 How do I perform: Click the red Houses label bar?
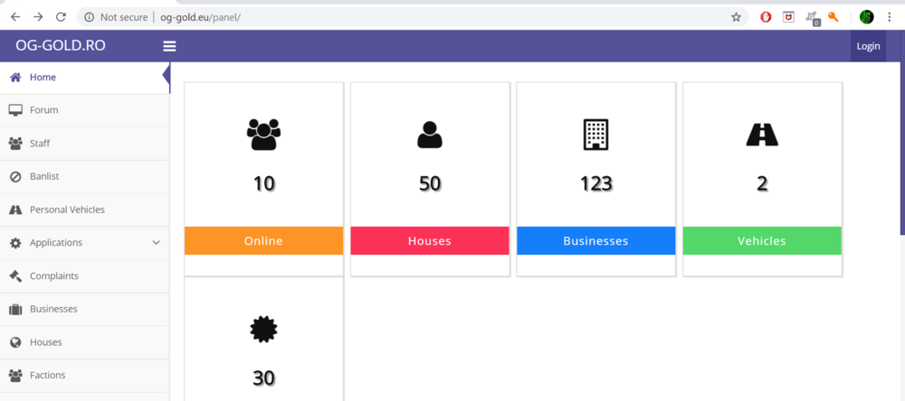[429, 241]
